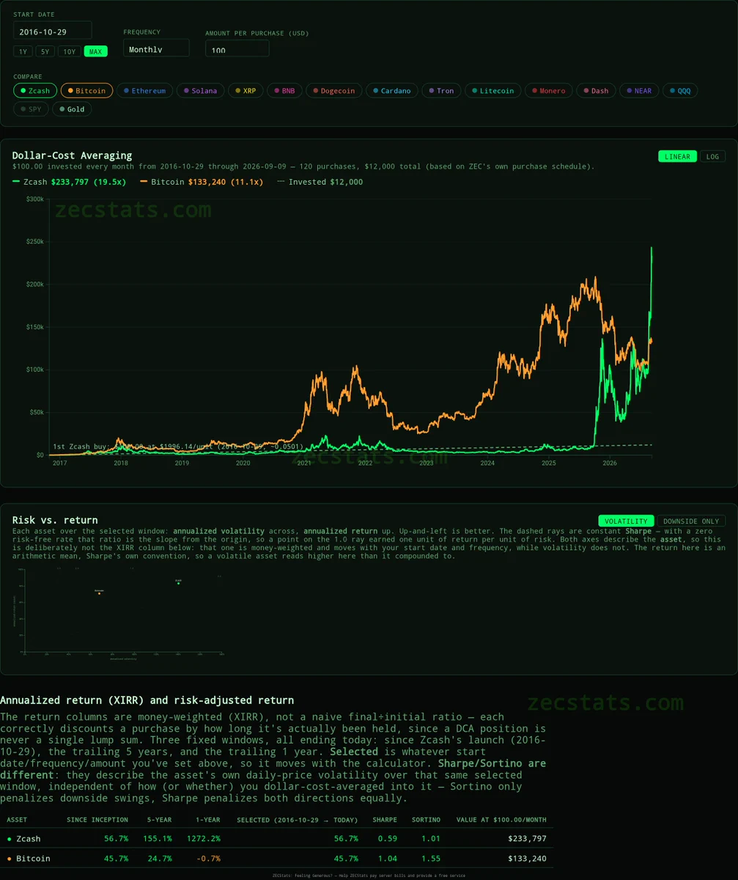Select the 10Y start date preset
This screenshot has width=738, height=880.
click(70, 51)
